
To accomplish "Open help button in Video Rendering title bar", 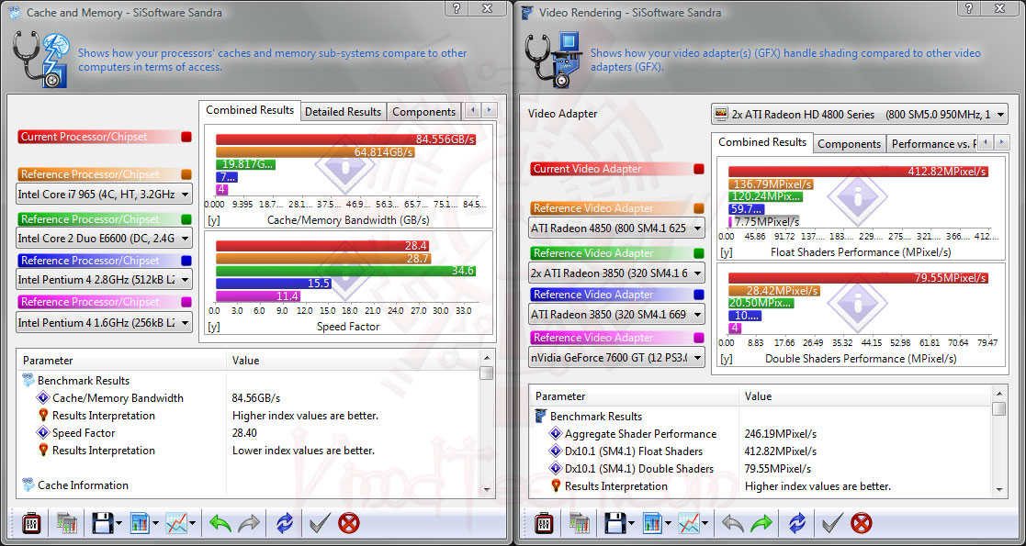I will pos(970,8).
